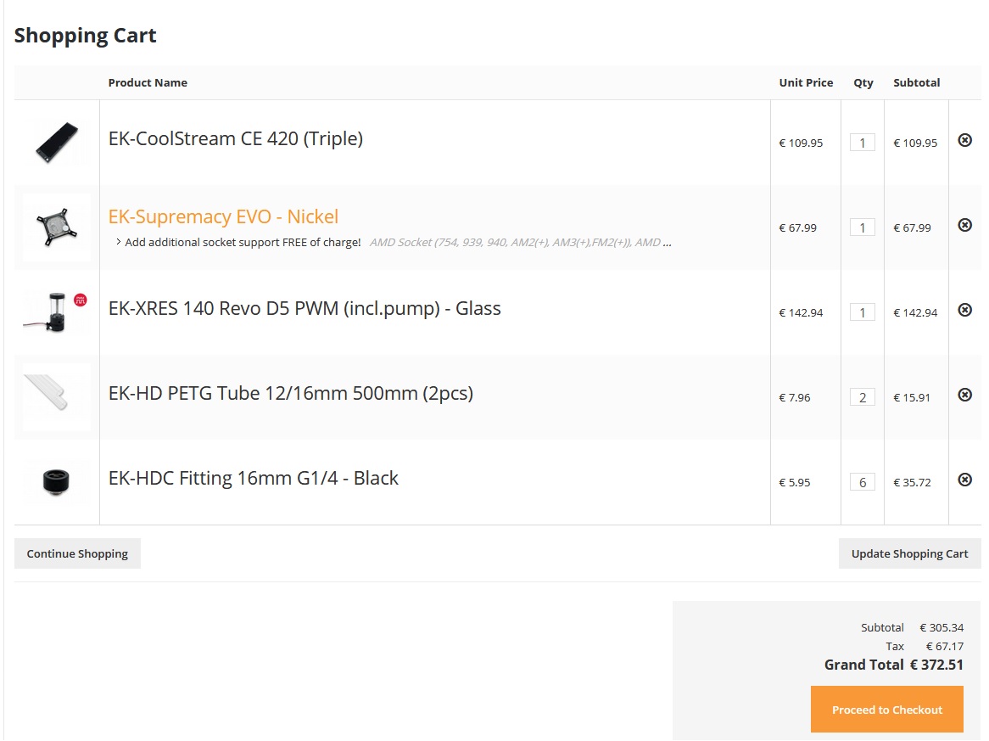Click quantity field for EK-XRES 140 Revo
989x741 pixels.
[863, 312]
